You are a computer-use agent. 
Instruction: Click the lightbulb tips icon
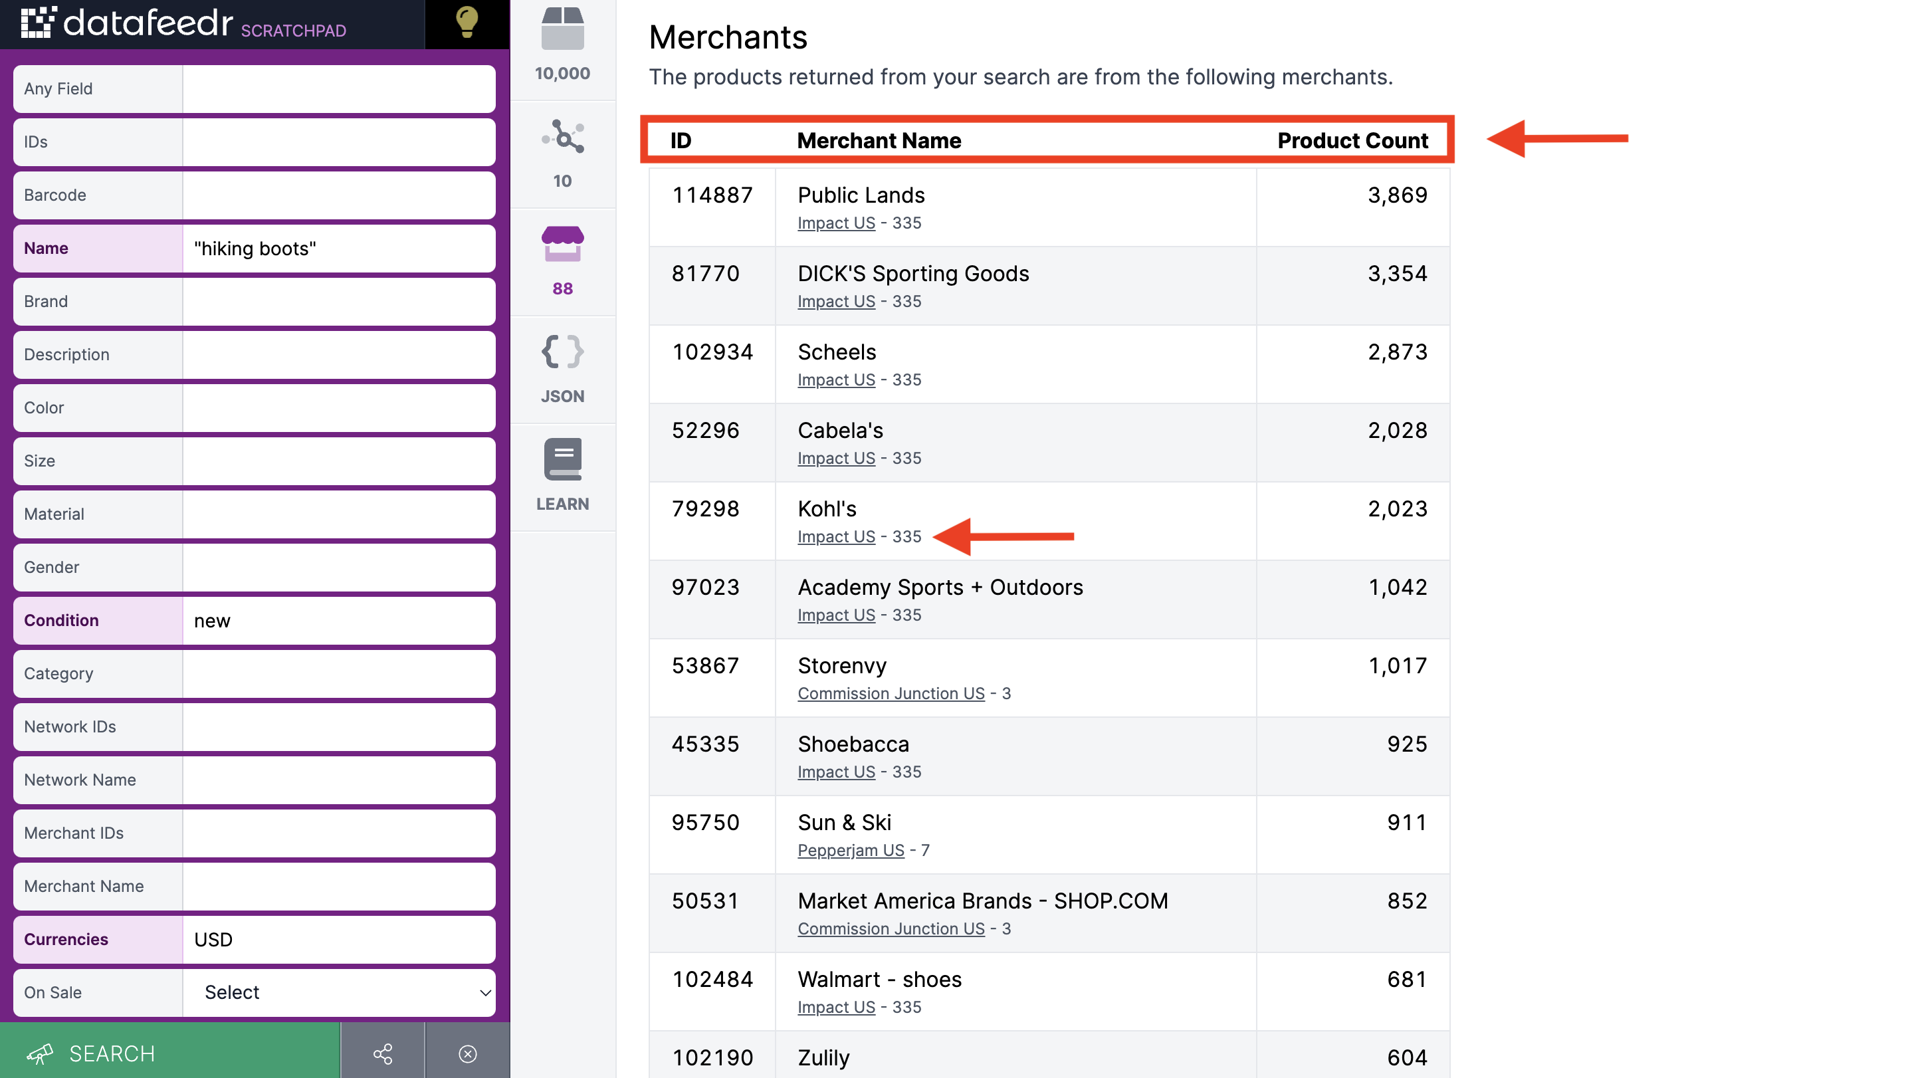click(467, 21)
